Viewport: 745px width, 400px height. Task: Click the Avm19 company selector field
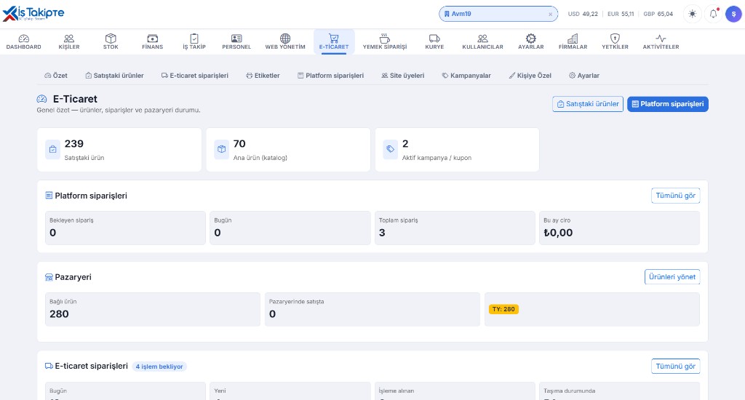click(498, 14)
